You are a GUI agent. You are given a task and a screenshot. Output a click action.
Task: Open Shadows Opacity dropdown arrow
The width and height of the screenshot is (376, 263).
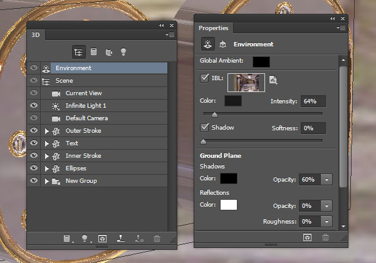click(x=326, y=180)
